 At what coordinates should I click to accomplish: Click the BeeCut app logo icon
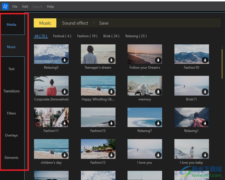tap(5, 7)
